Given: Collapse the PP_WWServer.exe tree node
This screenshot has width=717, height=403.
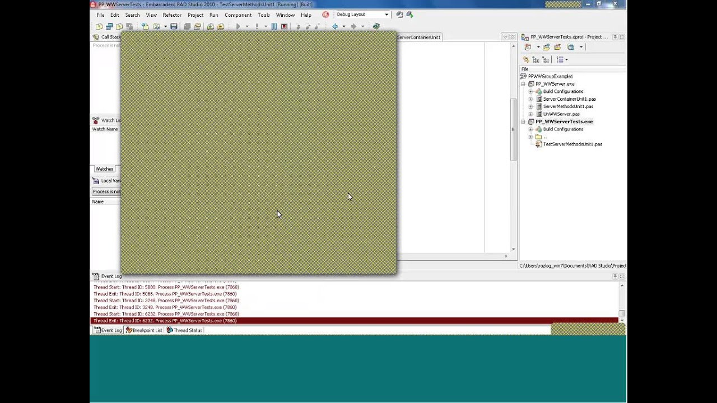Looking at the screenshot, I should point(523,84).
